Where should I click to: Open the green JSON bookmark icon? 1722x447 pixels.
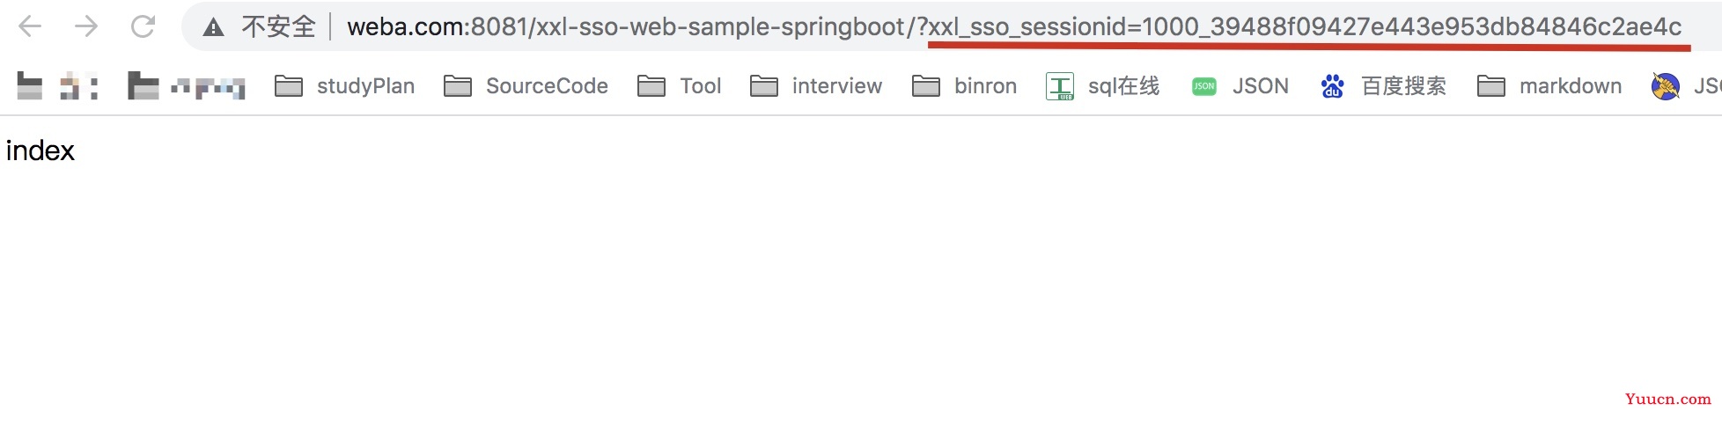(x=1204, y=86)
